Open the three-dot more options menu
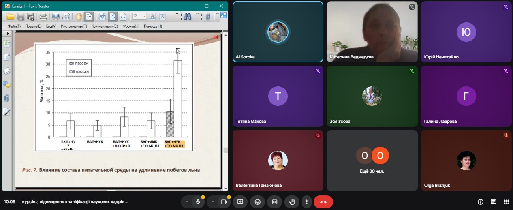This screenshot has width=513, height=210. [x=307, y=201]
